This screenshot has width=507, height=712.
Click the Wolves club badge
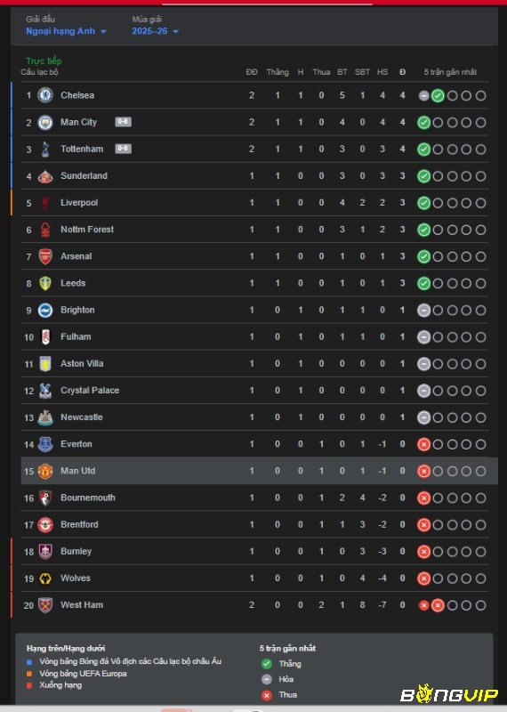pos(45,578)
